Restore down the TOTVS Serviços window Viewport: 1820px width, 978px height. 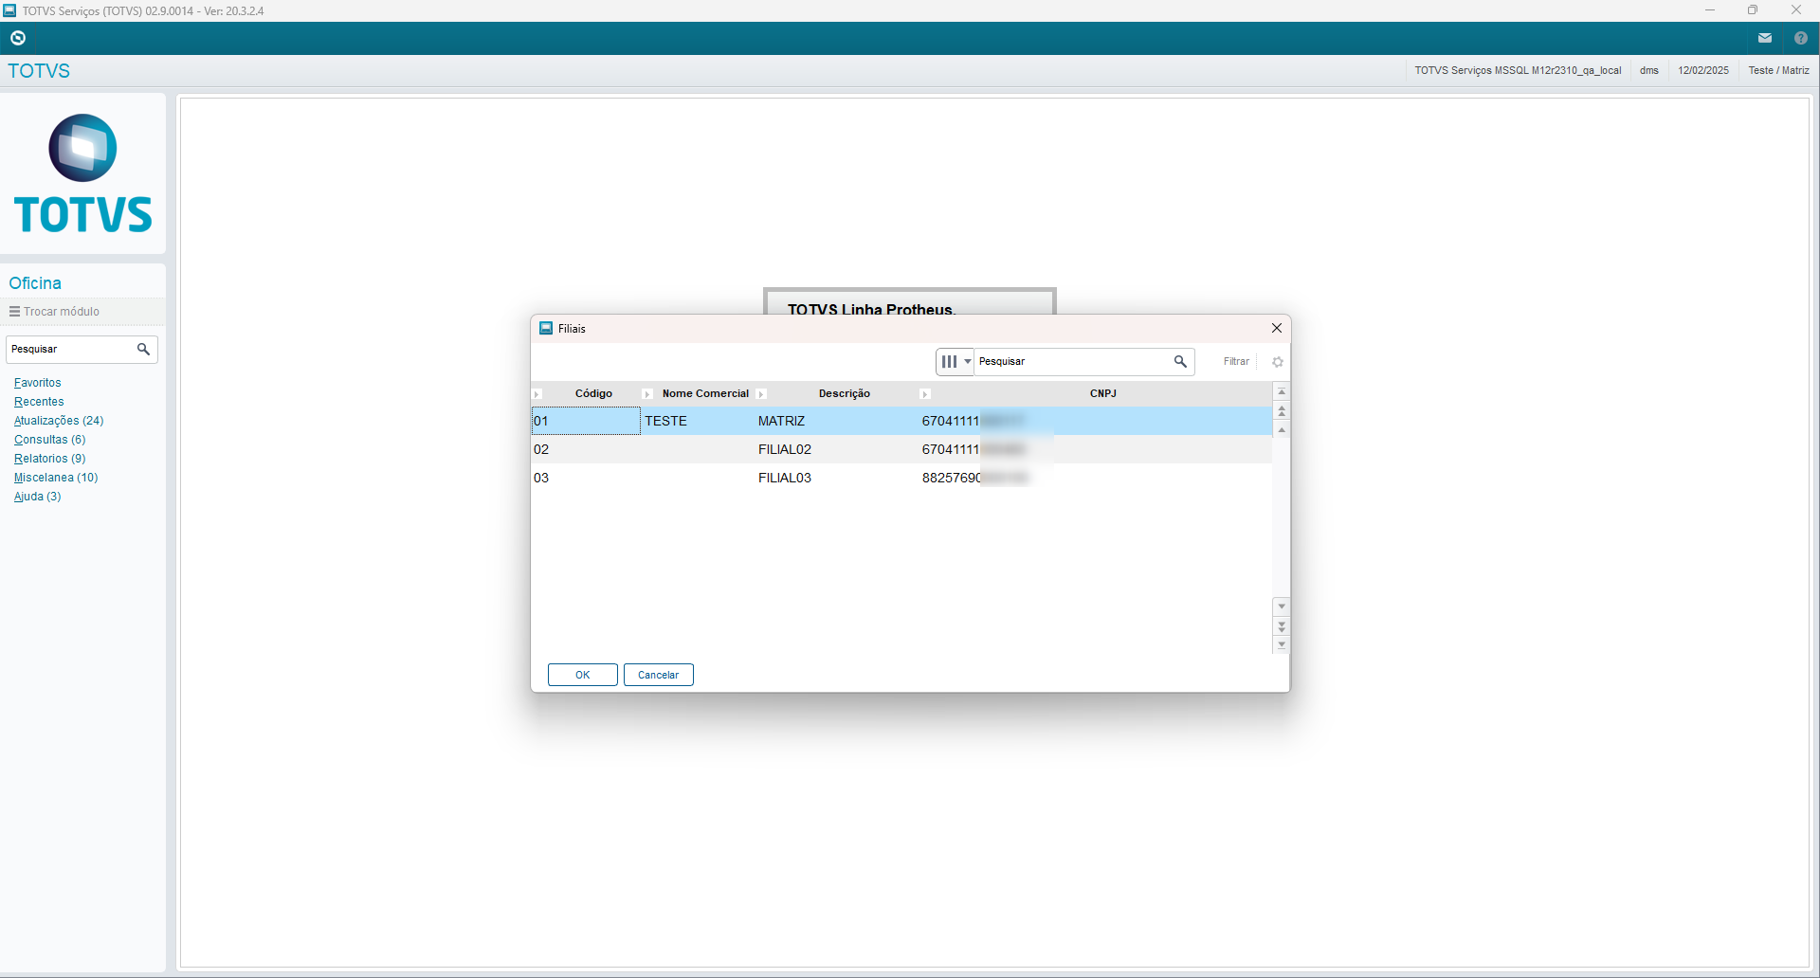(1753, 10)
